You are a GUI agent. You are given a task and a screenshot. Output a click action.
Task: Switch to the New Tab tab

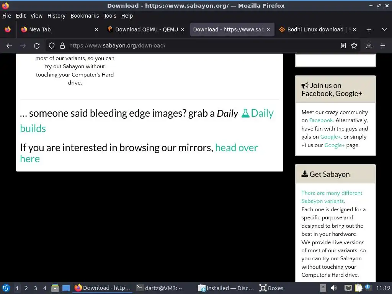(x=60, y=29)
